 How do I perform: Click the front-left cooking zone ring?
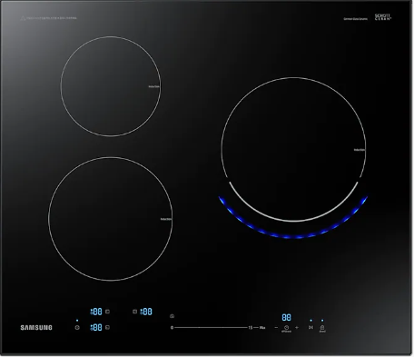click(111, 219)
